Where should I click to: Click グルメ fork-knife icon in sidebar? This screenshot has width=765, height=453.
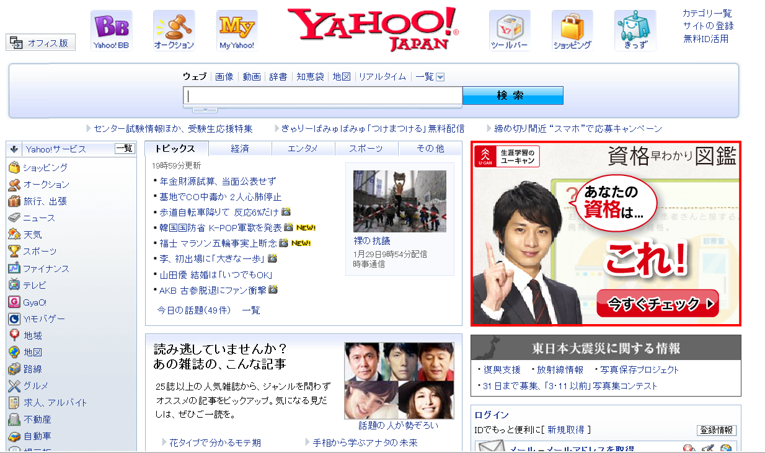(14, 385)
